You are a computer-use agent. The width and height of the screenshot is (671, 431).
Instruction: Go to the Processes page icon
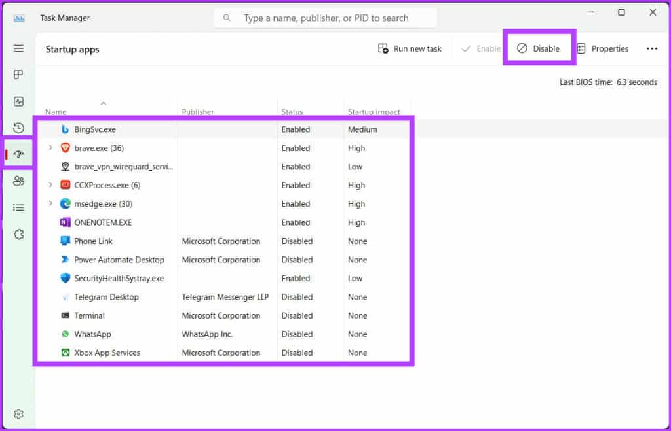(x=18, y=75)
